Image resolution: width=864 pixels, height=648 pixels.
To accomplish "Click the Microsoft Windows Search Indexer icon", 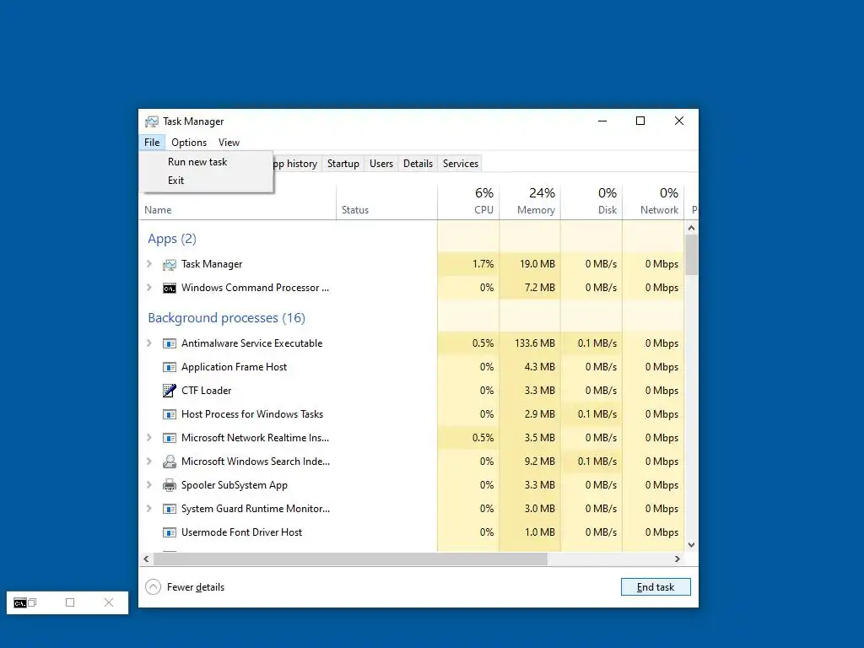I will pyautogui.click(x=169, y=462).
